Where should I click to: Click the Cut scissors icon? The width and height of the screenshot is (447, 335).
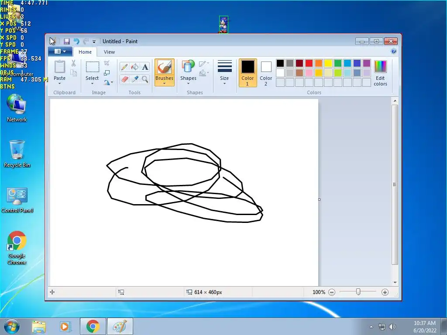pyautogui.click(x=73, y=63)
